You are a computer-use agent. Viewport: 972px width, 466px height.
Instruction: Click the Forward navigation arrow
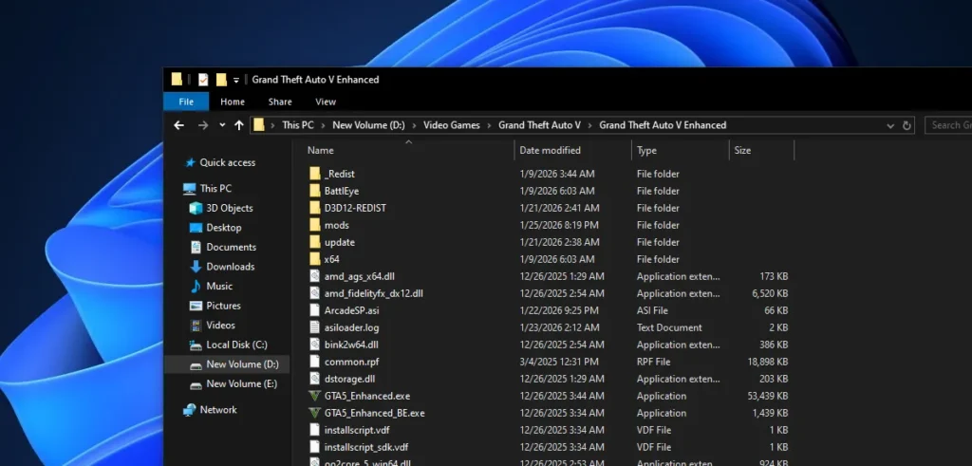coord(203,125)
